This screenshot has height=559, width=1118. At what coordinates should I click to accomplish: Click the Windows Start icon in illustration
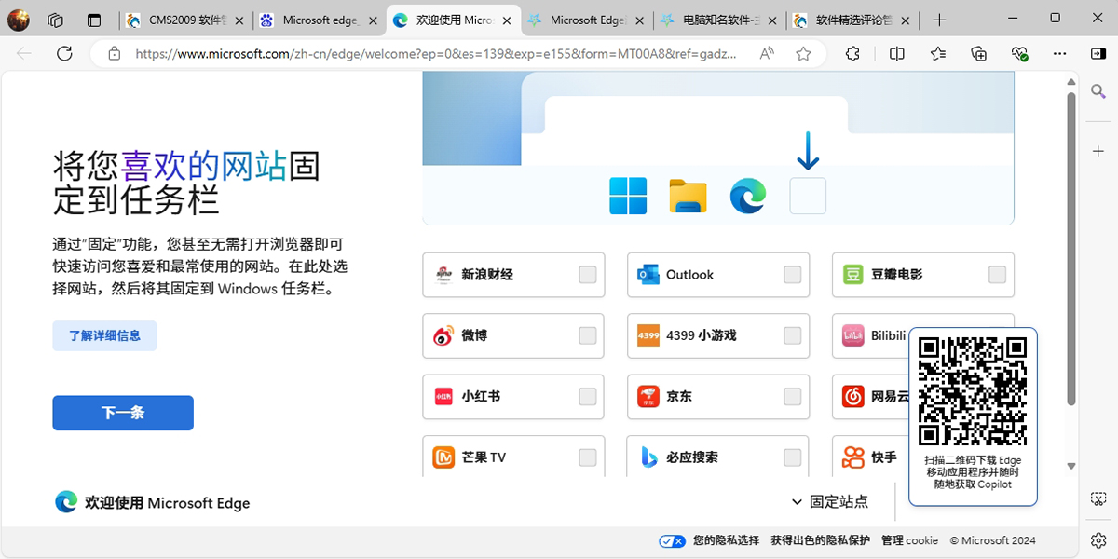[628, 196]
